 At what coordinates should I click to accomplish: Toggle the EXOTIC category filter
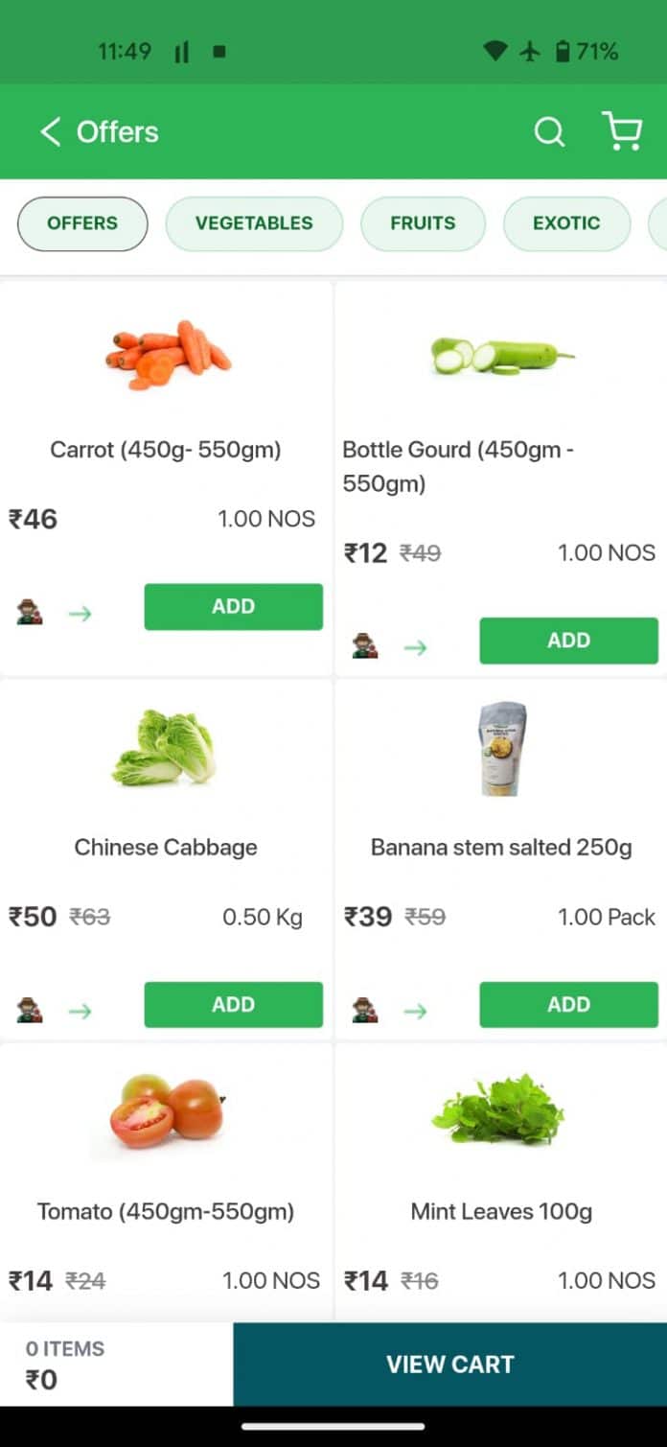pos(566,223)
